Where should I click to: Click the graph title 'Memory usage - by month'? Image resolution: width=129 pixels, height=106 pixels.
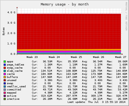[x=65, y=4]
